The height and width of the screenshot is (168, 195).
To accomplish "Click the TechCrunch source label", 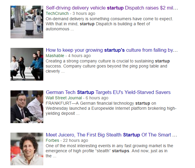I will pos(57,13).
